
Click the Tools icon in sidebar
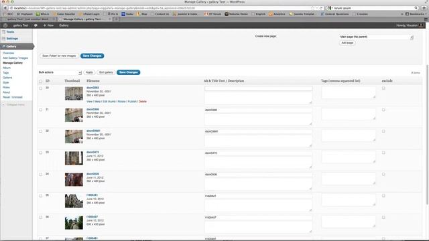click(4, 32)
